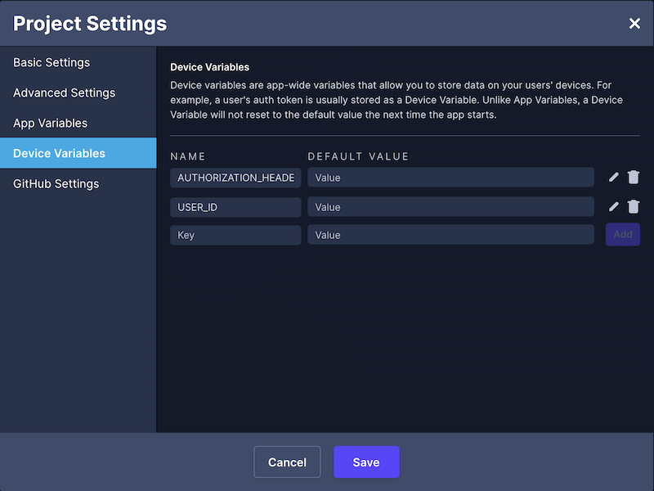This screenshot has height=491, width=654.
Task: Edit the AUTHORIZATION_HEADER variable with pencil icon
Action: coord(614,178)
